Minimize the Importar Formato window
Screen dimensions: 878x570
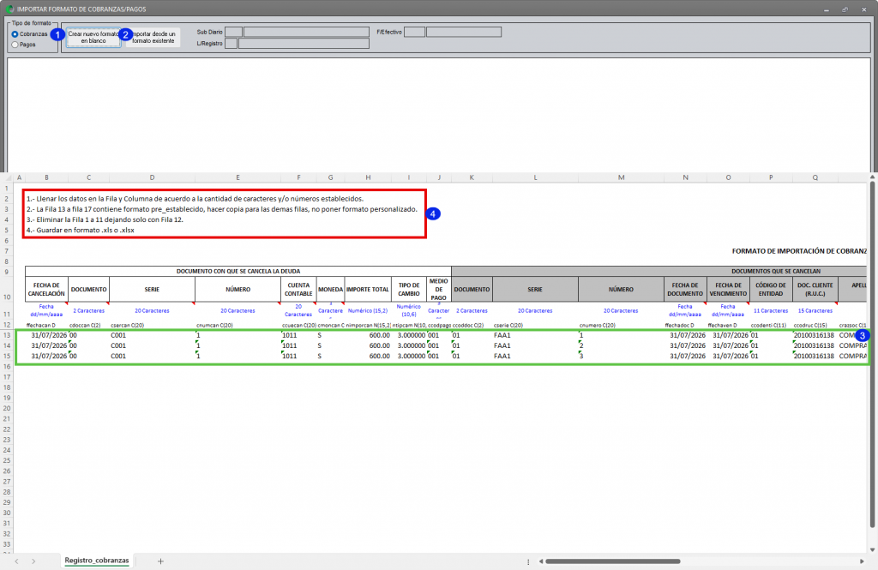coord(827,9)
